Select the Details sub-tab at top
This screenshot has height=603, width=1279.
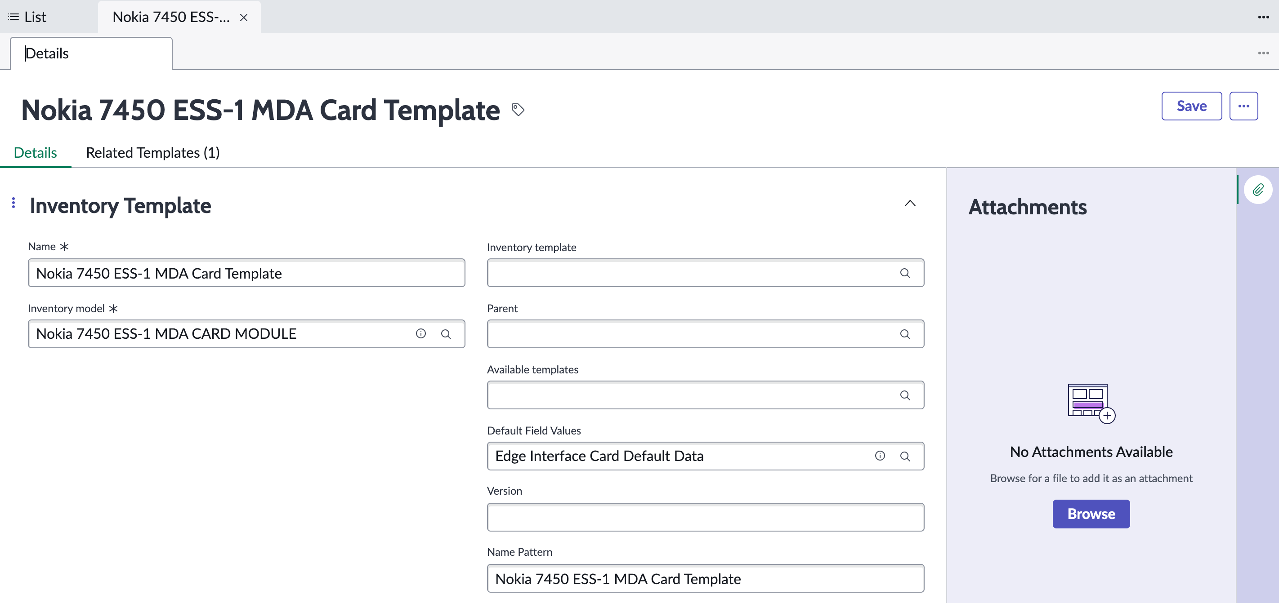(91, 53)
